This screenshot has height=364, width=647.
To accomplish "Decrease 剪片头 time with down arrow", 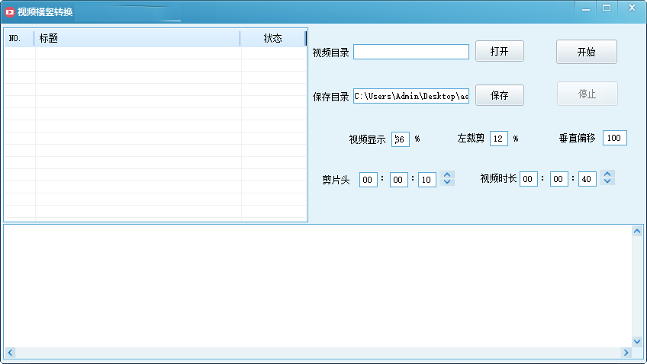I will coord(447,182).
